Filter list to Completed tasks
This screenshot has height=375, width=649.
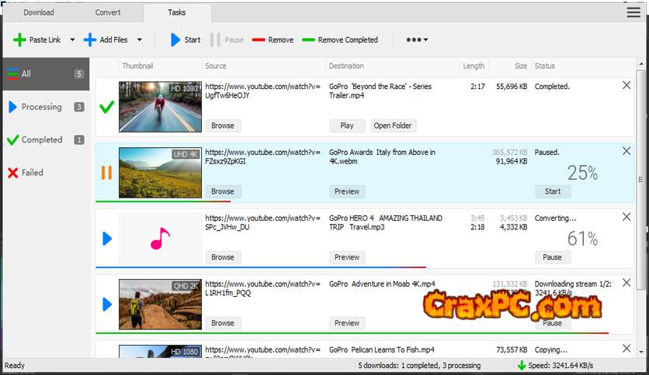[x=41, y=139]
